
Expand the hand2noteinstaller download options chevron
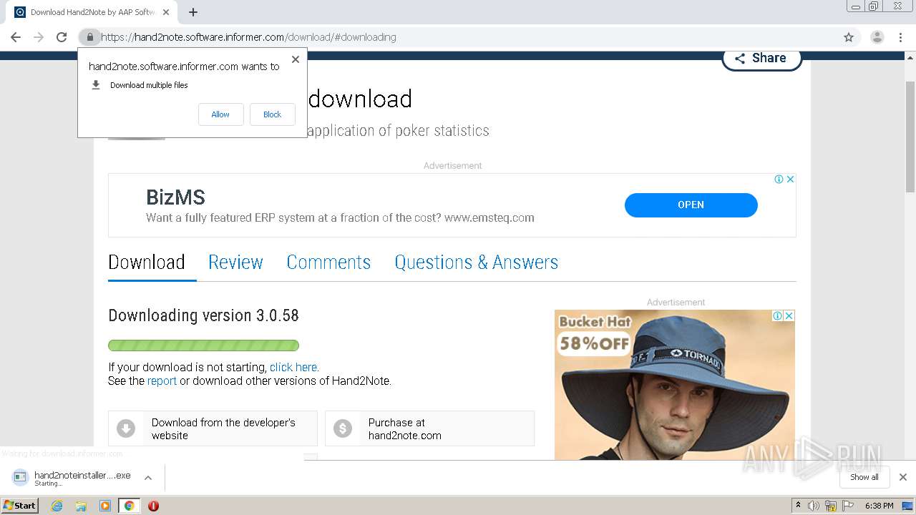148,478
